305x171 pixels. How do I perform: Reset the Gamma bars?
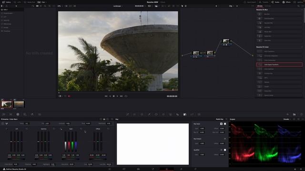(x=54, y=129)
